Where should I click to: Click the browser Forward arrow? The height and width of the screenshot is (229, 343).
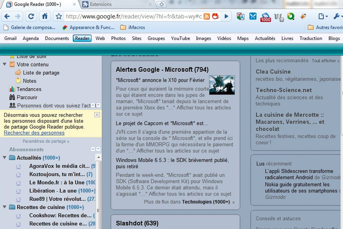tap(18, 16)
